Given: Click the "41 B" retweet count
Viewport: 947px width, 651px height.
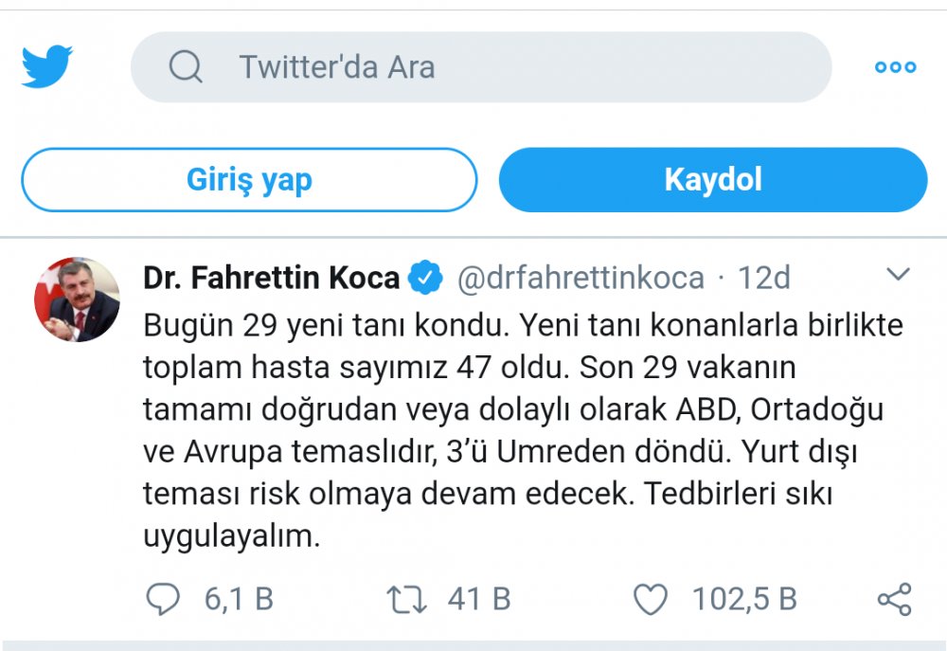Looking at the screenshot, I should pyautogui.click(x=479, y=599).
